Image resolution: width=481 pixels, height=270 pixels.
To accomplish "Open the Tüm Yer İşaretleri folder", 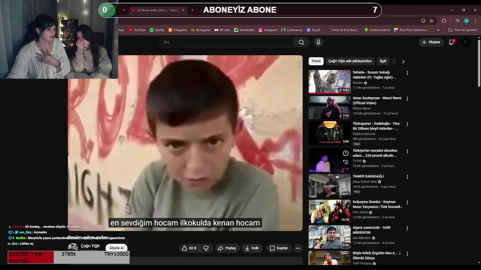I will (463, 30).
